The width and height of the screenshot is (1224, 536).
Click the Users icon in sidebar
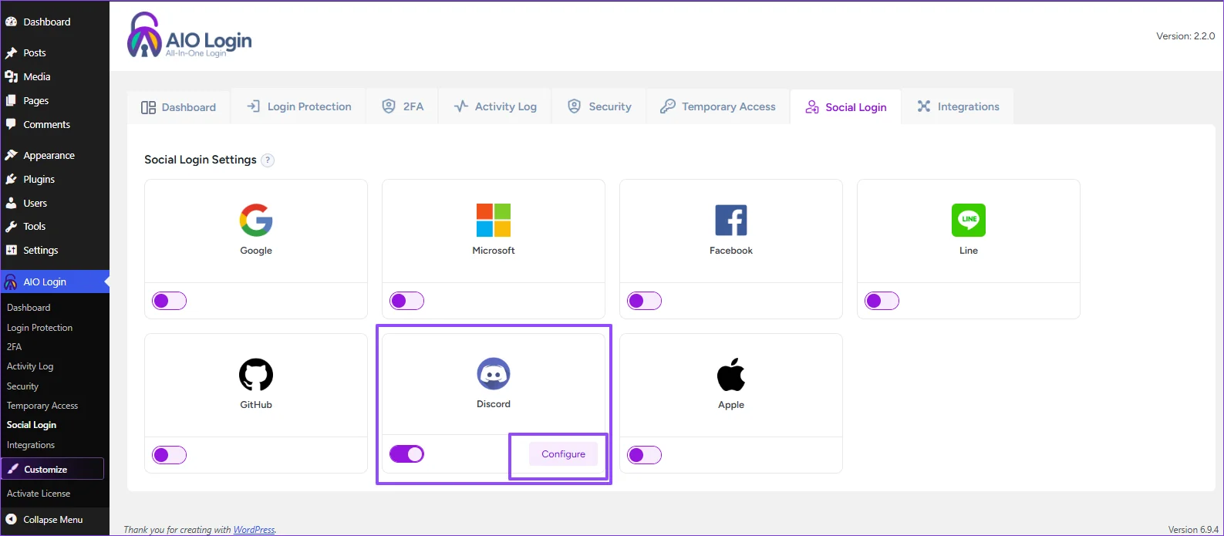coord(12,203)
